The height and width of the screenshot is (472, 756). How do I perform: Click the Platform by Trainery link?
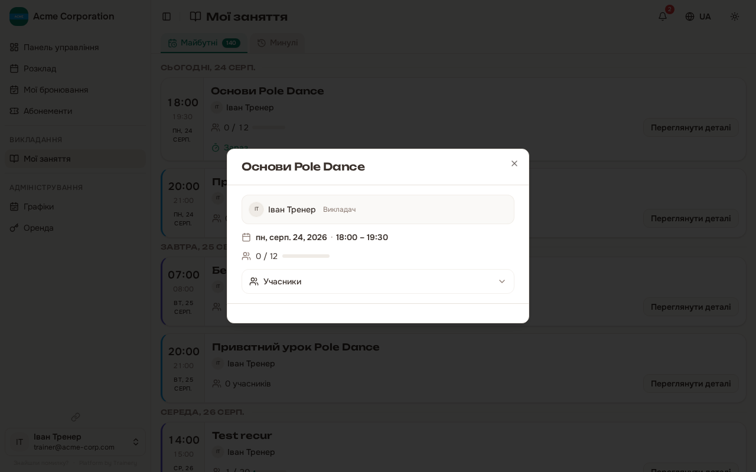pyautogui.click(x=108, y=463)
